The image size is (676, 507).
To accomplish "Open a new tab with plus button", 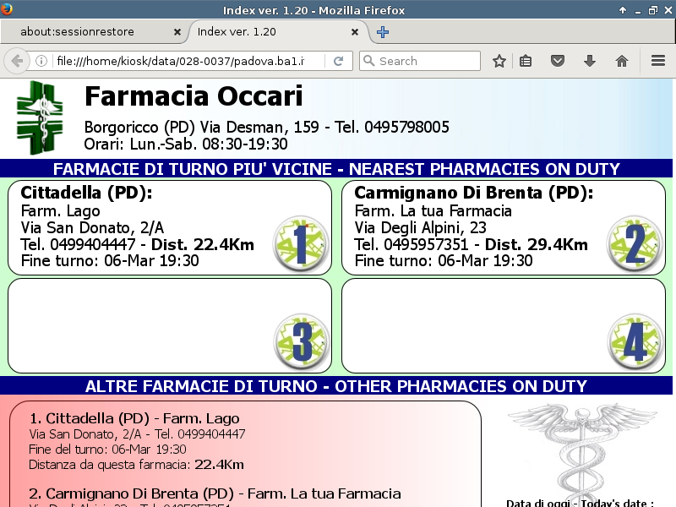I will [383, 32].
